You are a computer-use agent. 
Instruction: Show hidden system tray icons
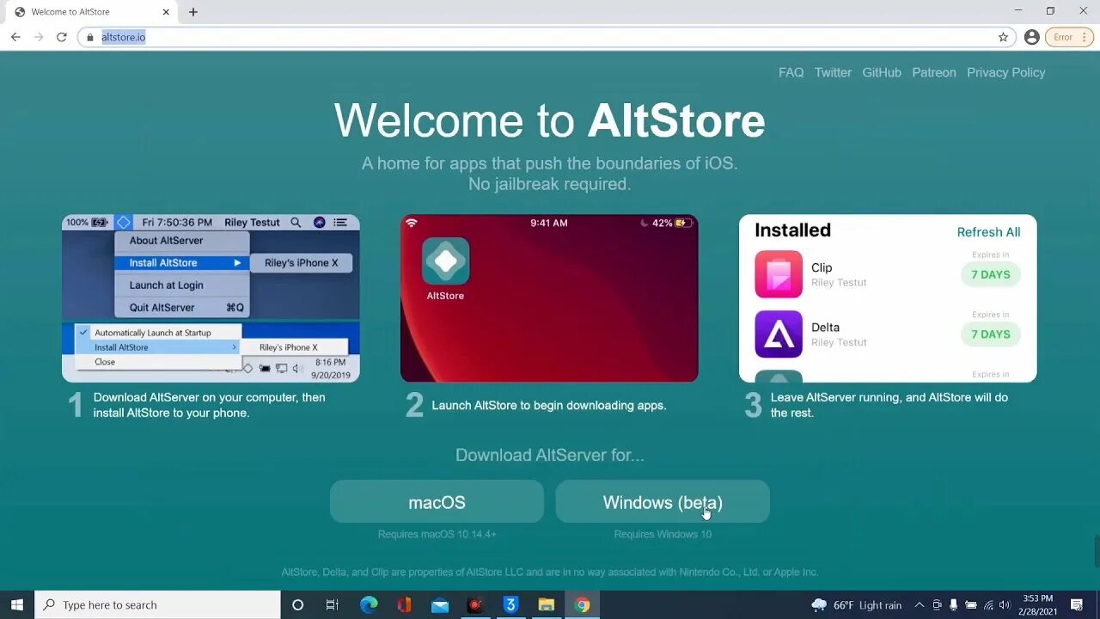coord(920,605)
